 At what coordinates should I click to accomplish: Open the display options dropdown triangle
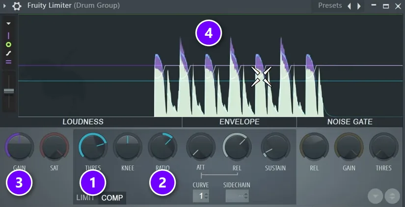click(8, 24)
